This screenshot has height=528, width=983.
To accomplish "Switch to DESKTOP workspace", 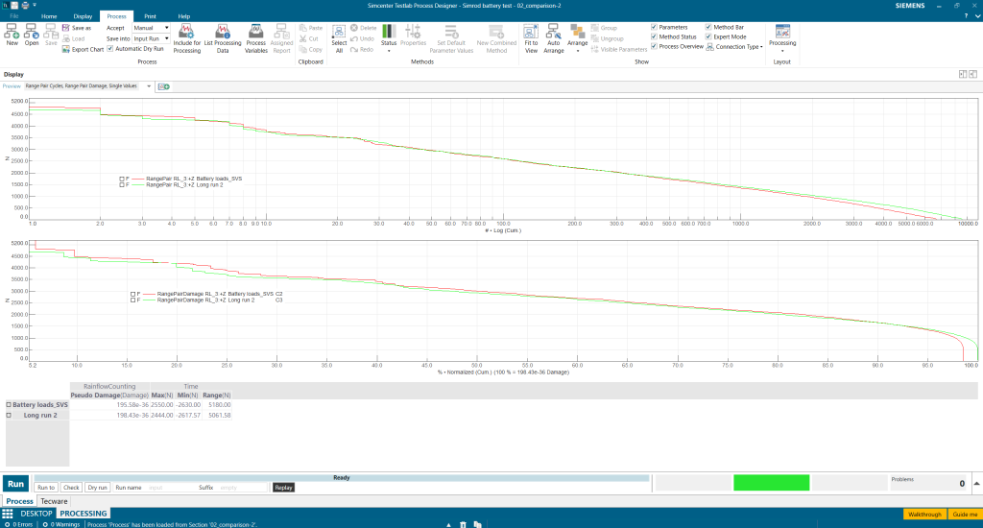I will 36,514.
